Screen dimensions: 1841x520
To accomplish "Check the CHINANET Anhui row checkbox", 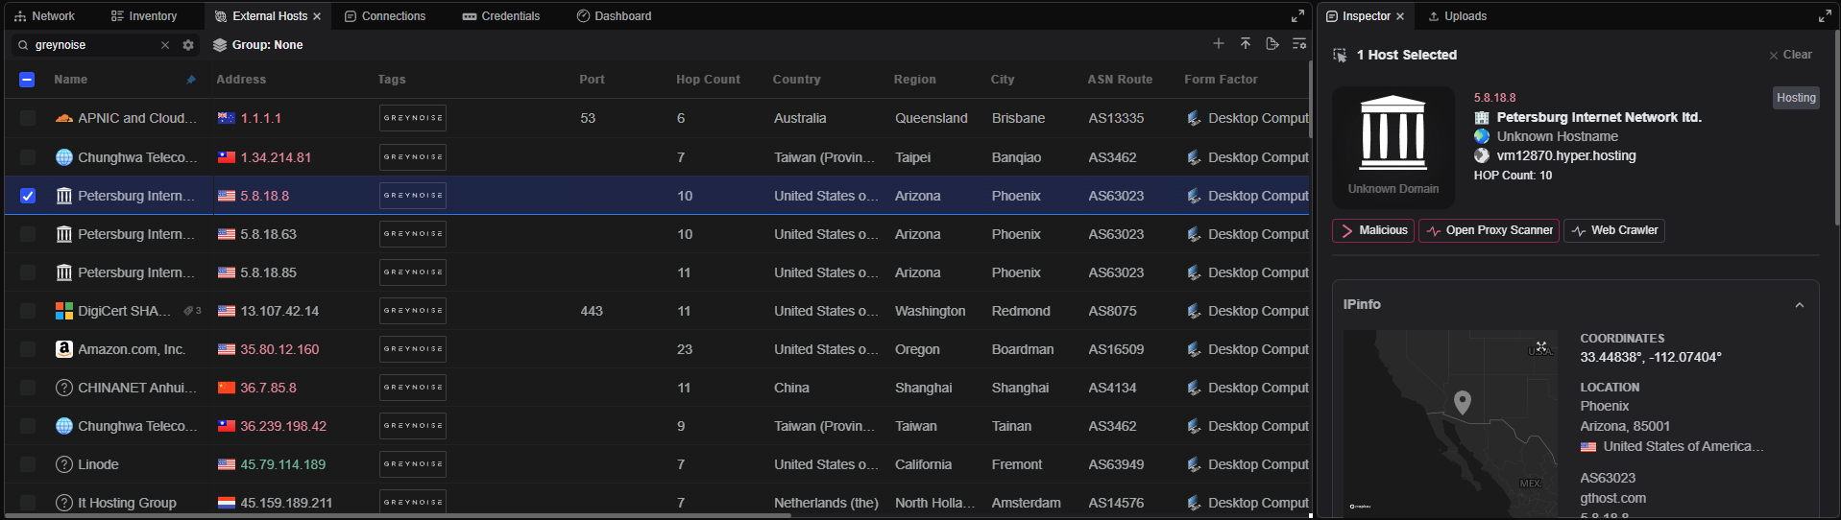I will click(28, 388).
